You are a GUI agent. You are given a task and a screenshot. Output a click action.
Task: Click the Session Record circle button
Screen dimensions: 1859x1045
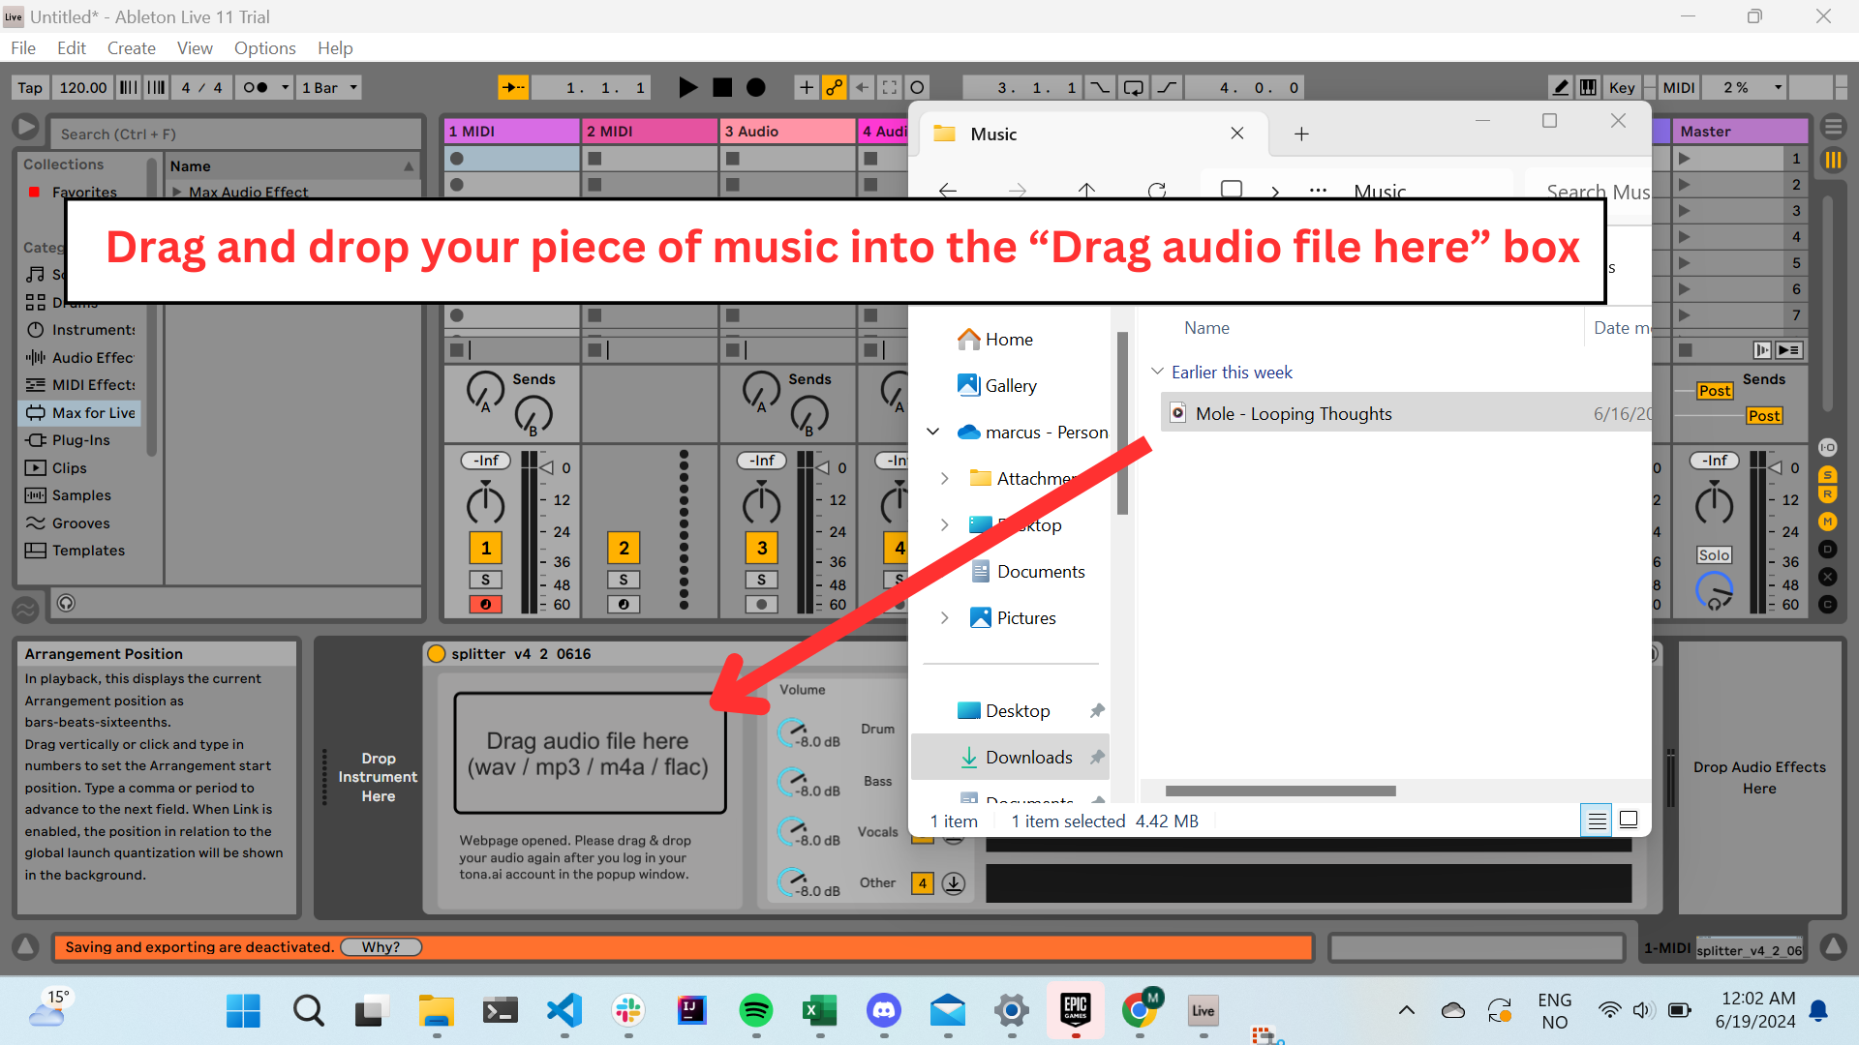click(917, 88)
